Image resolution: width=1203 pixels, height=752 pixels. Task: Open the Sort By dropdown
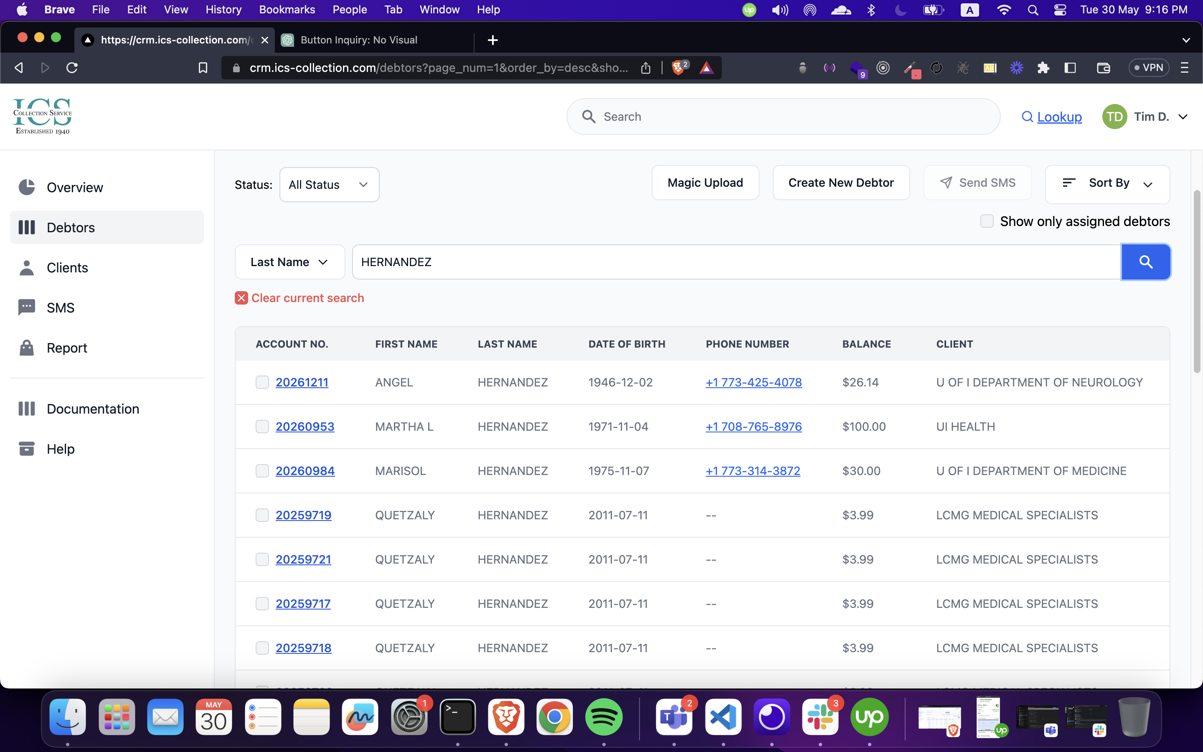coord(1108,183)
